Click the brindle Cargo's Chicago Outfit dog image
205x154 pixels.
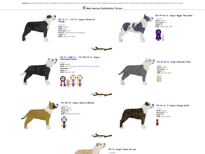137,115
